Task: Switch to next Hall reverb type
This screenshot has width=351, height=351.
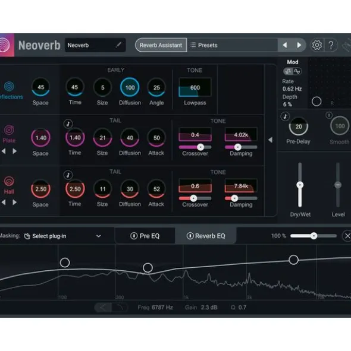Action: pyautogui.click(x=15, y=203)
